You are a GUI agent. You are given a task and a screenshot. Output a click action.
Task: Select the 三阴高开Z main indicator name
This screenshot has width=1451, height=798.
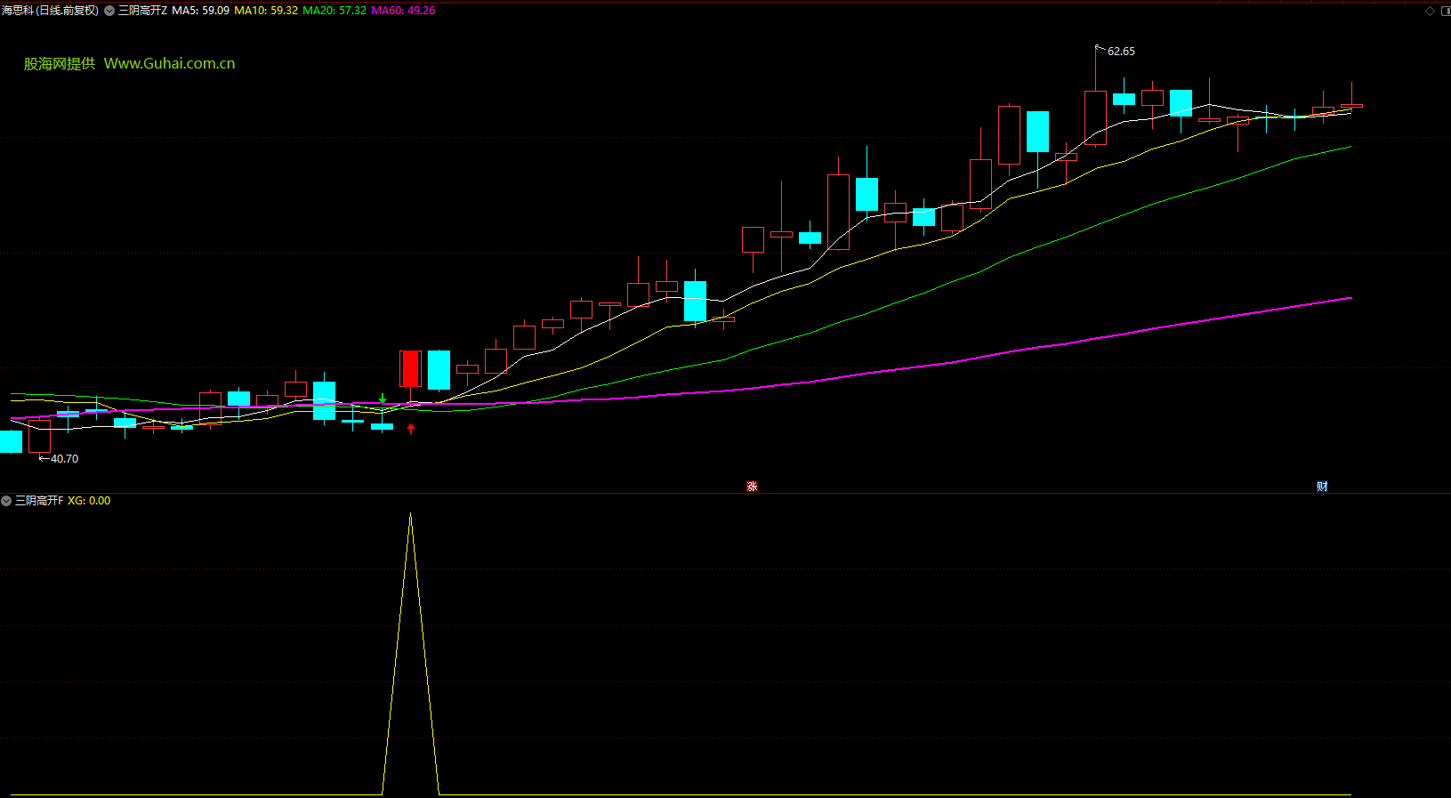point(143,11)
